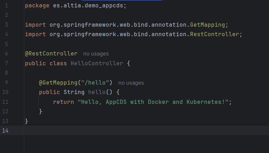The image size is (269, 153).
Task: Click line number 1 in the gutter
Action: (7, 6)
